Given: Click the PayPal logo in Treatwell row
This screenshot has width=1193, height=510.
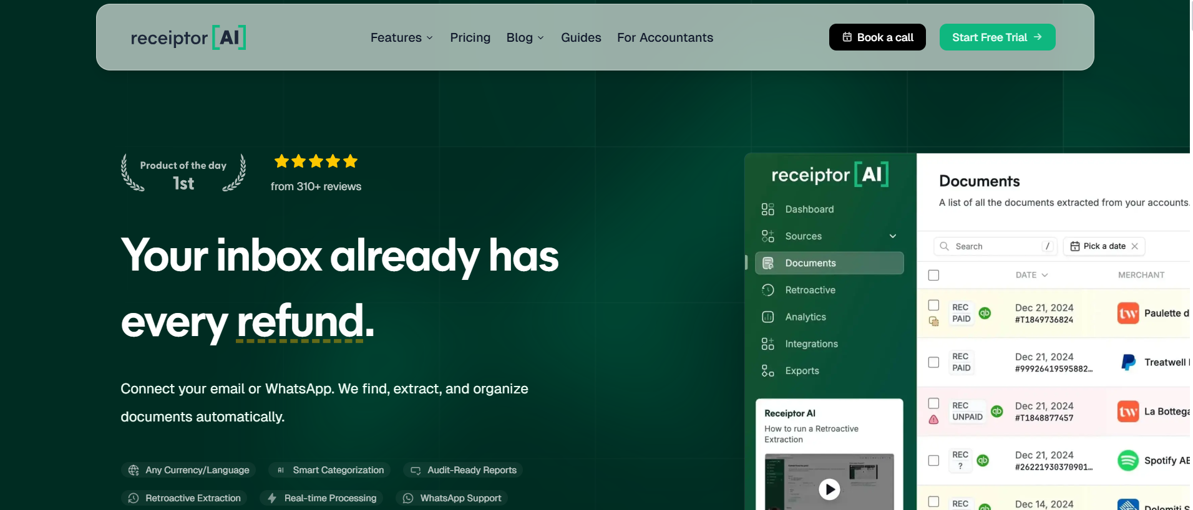Looking at the screenshot, I should pos(1128,362).
